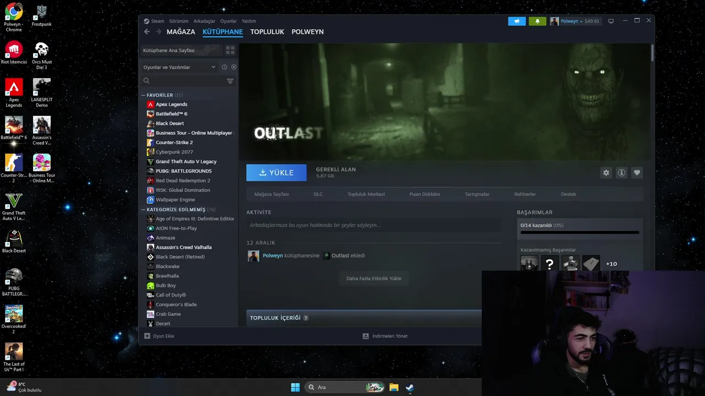The image size is (705, 396).
Task: Open Riot İstemcisi desktop icon
Action: coord(14,52)
